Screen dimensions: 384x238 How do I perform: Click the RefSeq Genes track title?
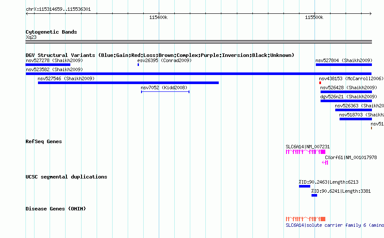click(44, 141)
